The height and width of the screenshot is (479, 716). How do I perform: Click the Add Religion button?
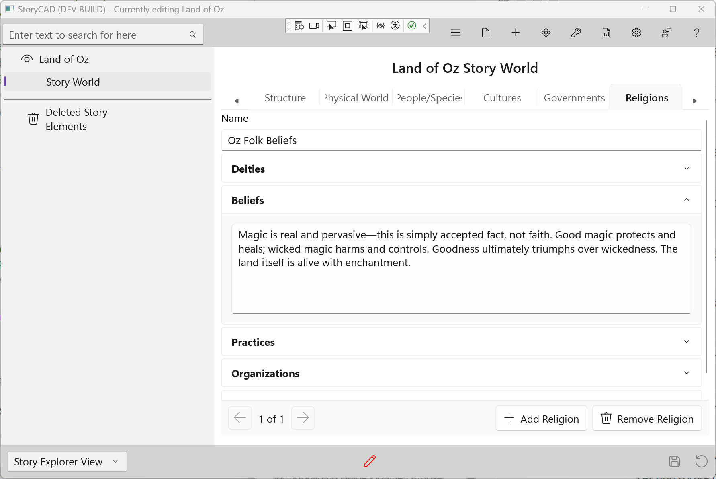pos(541,419)
